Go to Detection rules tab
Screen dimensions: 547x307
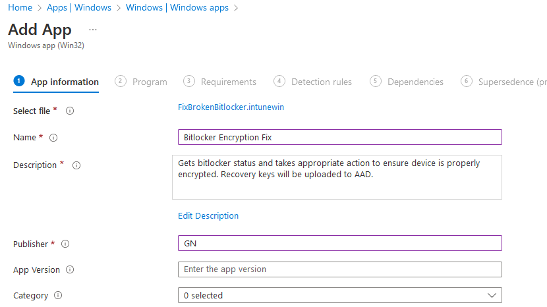pos(313,82)
